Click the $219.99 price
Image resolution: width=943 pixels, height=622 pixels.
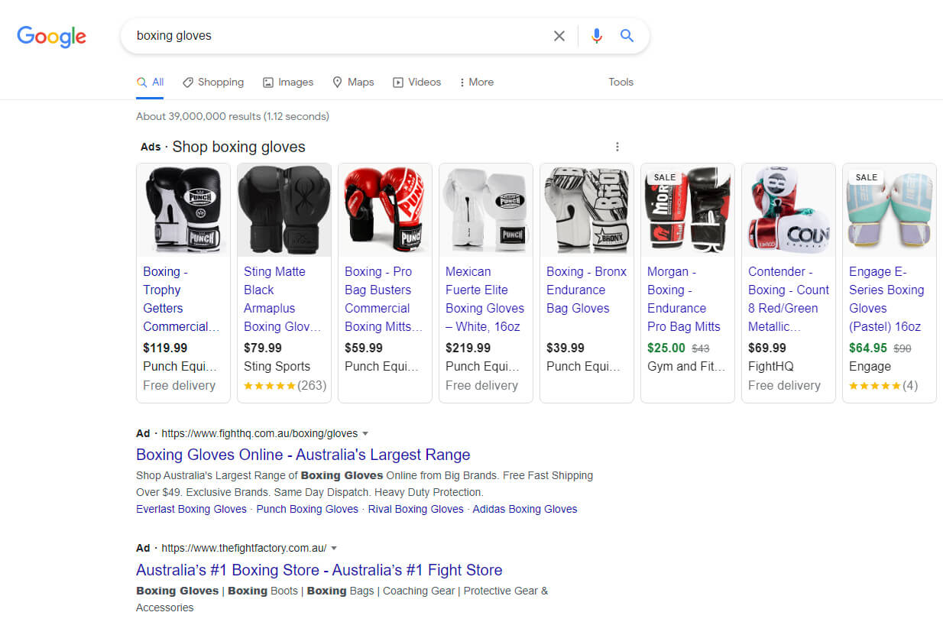pos(468,348)
